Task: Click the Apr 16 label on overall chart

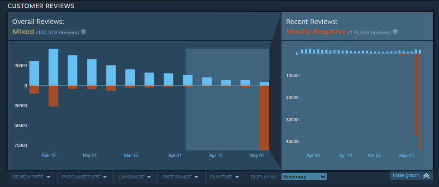Action: 215,155
